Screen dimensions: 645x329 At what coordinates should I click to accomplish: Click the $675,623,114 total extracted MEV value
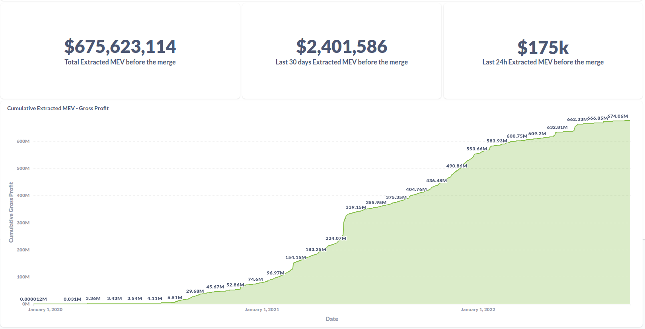(x=120, y=47)
